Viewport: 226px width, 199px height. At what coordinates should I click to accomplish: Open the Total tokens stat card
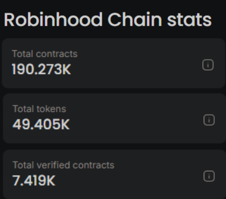click(x=115, y=118)
